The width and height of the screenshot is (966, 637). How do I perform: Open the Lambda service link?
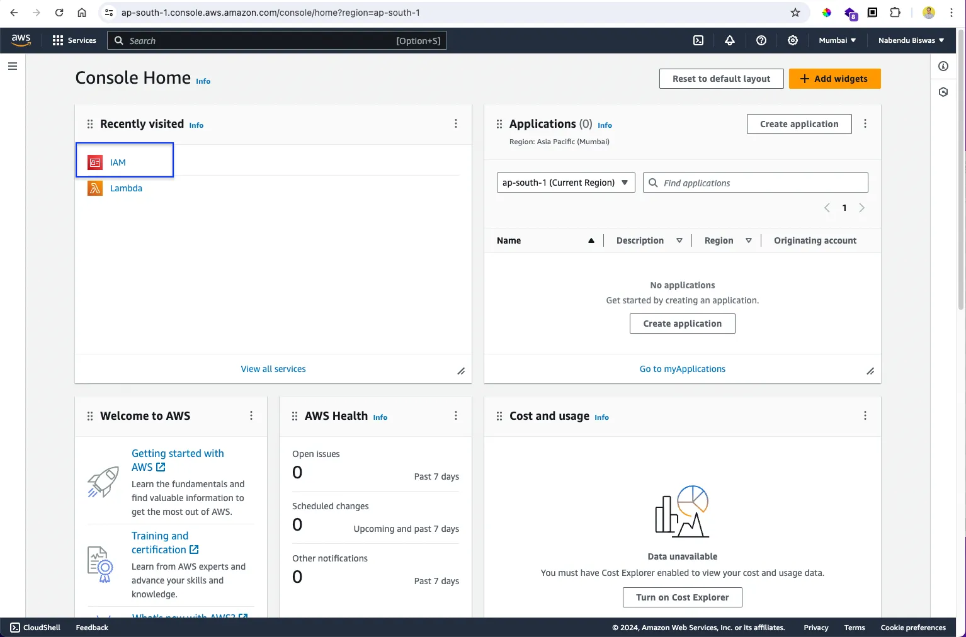126,188
